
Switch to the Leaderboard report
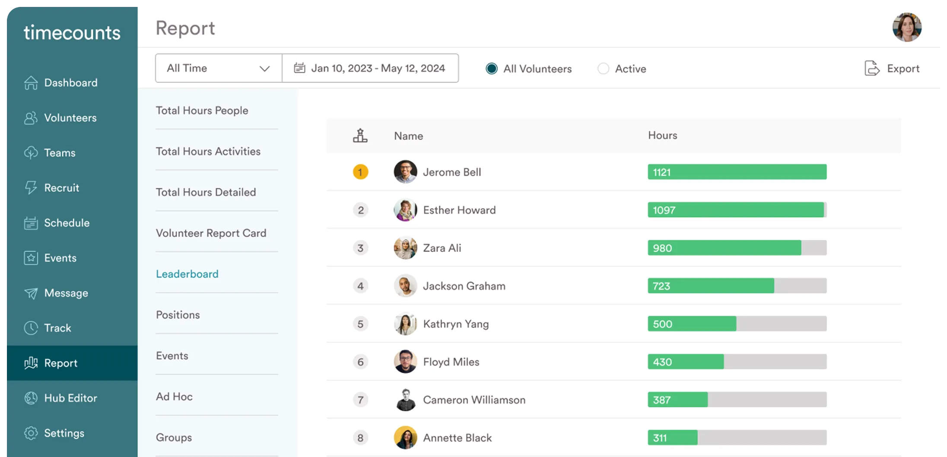pyautogui.click(x=187, y=273)
